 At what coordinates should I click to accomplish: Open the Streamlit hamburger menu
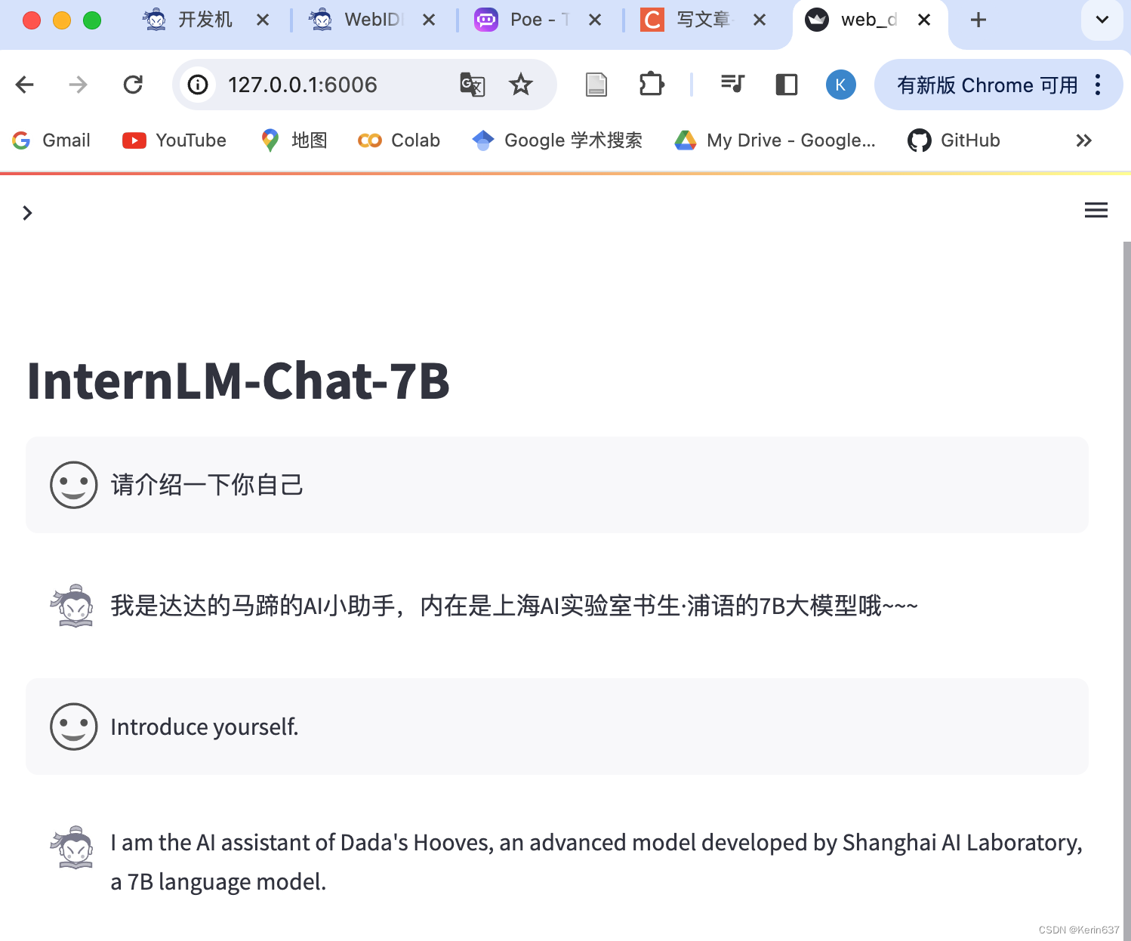tap(1096, 210)
